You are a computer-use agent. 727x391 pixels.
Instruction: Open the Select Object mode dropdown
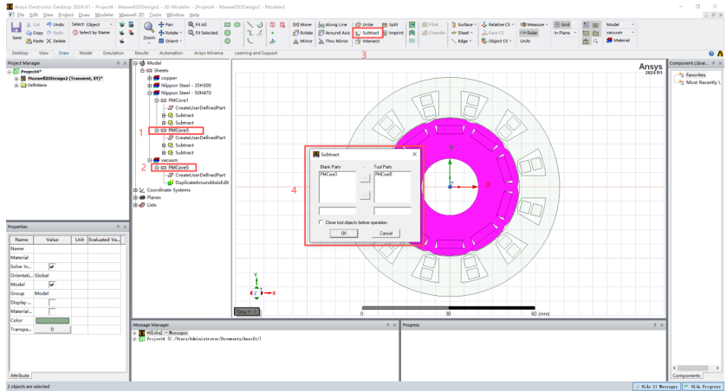coord(111,24)
